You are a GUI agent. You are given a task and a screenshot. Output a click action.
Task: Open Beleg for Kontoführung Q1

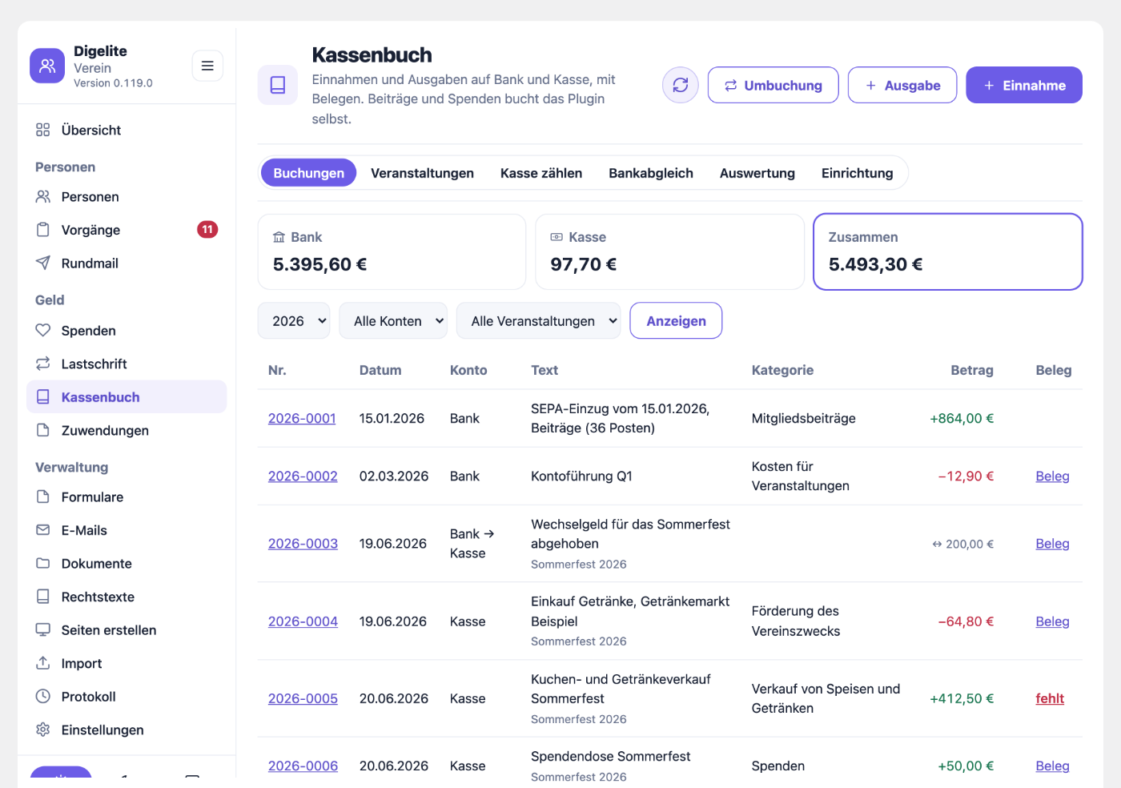[1052, 476]
